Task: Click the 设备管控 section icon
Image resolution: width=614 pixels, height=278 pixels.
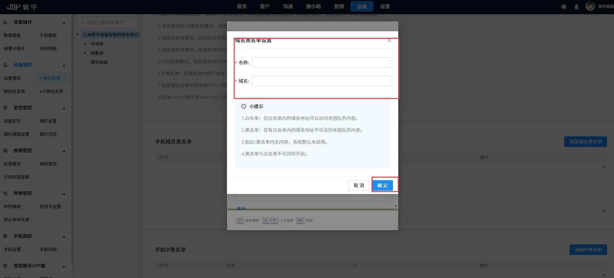Action: pos(5,65)
